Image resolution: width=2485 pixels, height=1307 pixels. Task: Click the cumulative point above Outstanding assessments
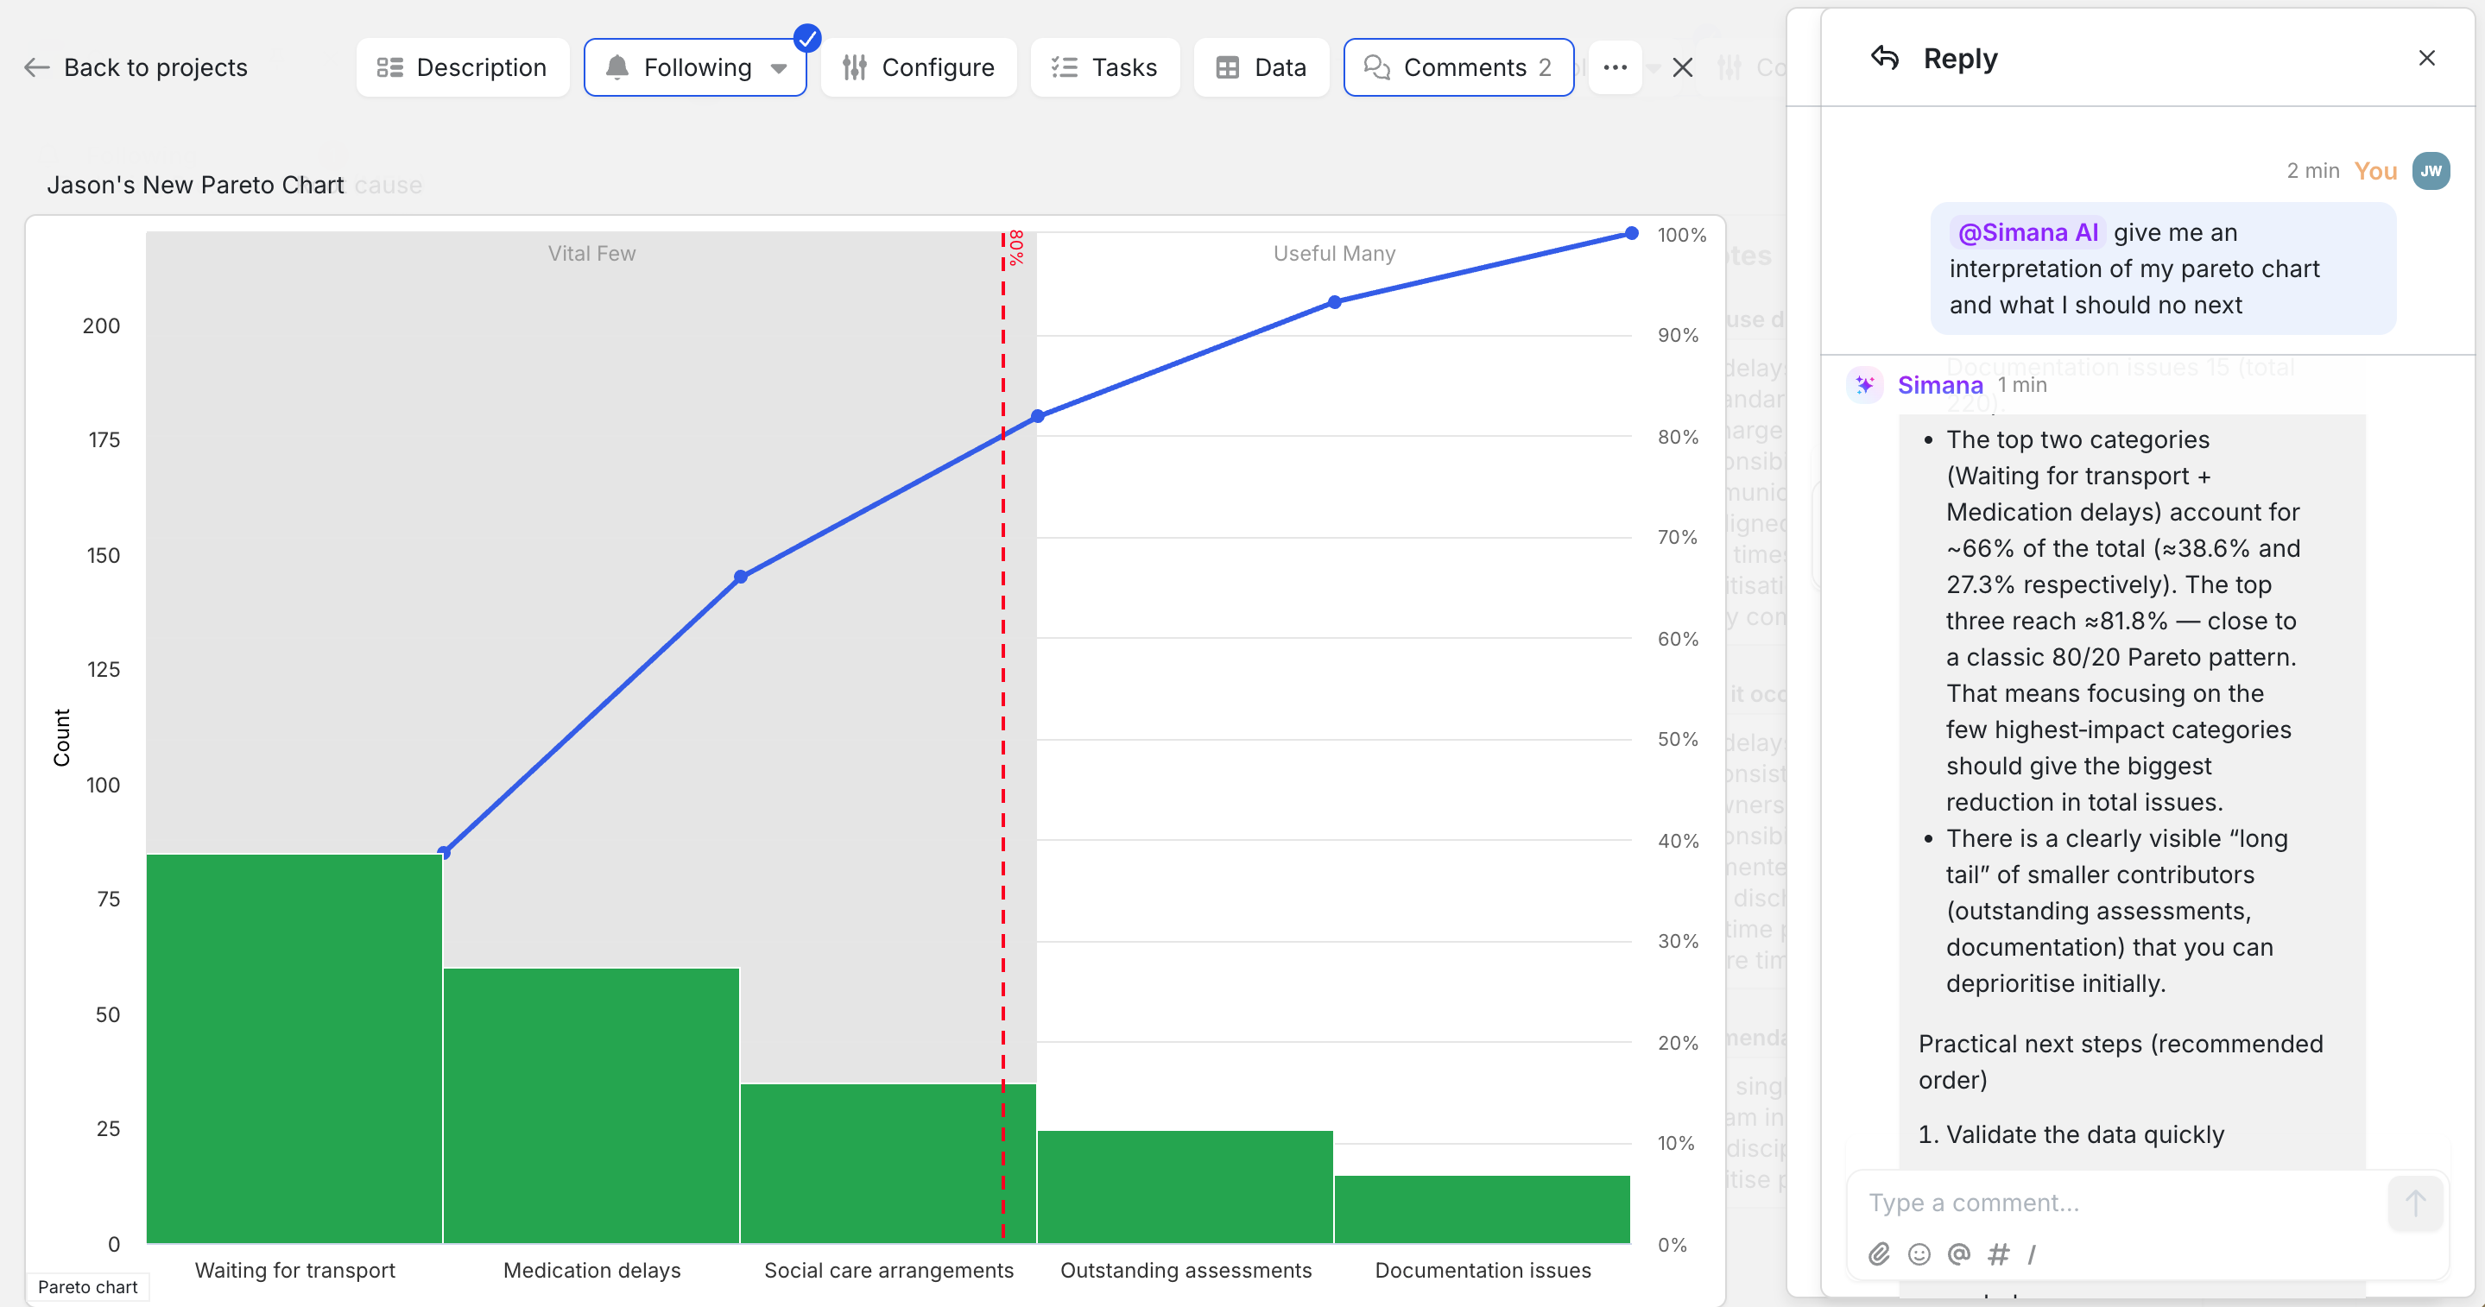point(1335,302)
